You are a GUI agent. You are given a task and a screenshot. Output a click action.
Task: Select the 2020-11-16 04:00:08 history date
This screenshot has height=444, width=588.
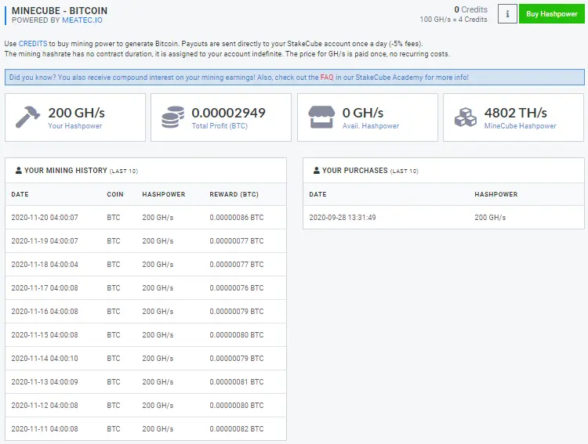tap(45, 312)
